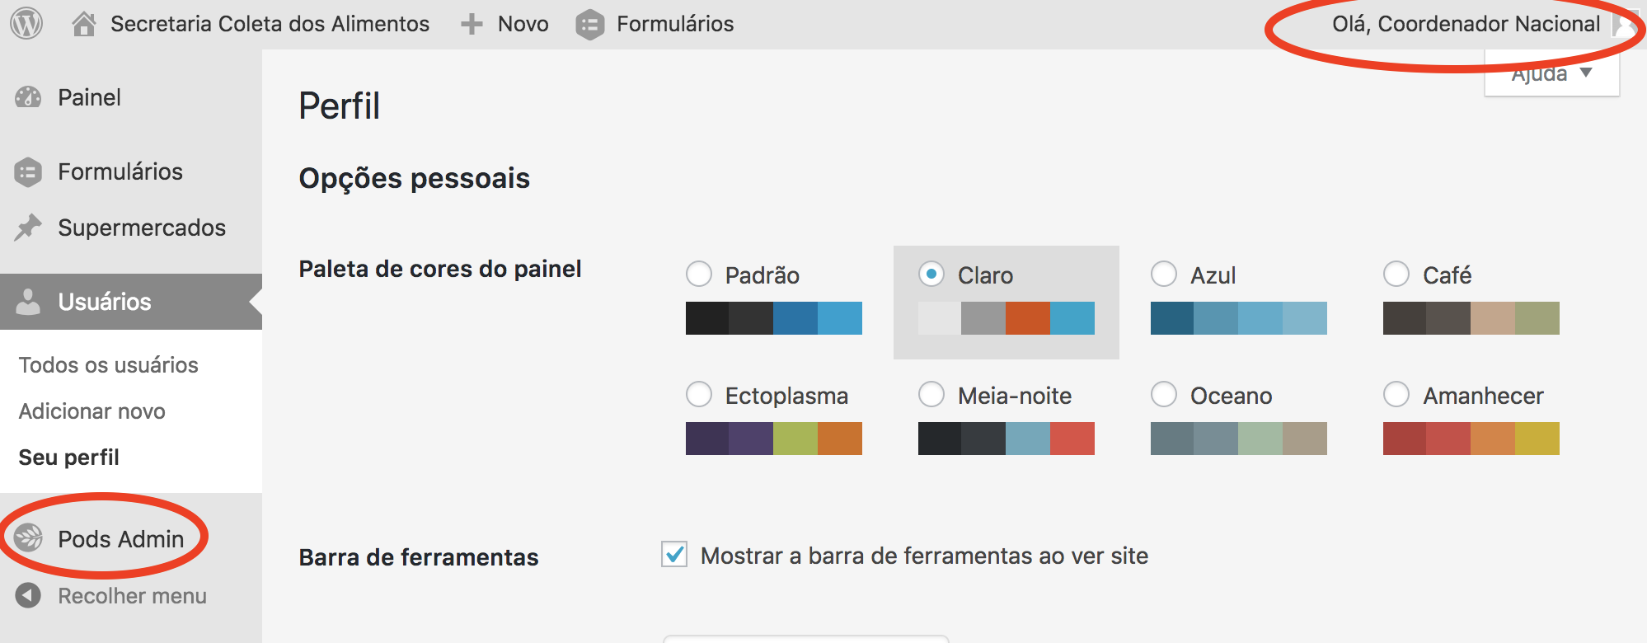This screenshot has width=1647, height=643.
Task: Open the Olá, Coordenador Nacional account menu
Action: tap(1466, 24)
